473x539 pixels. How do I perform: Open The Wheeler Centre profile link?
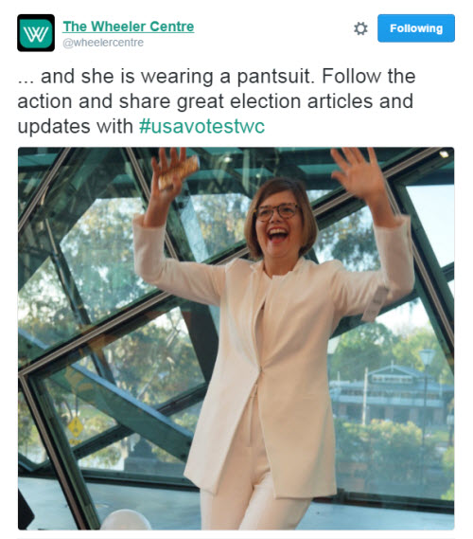tap(129, 27)
